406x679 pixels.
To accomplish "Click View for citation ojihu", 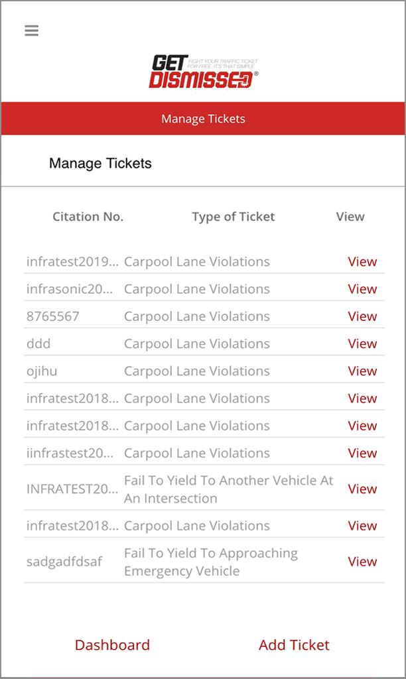I will tap(362, 371).
